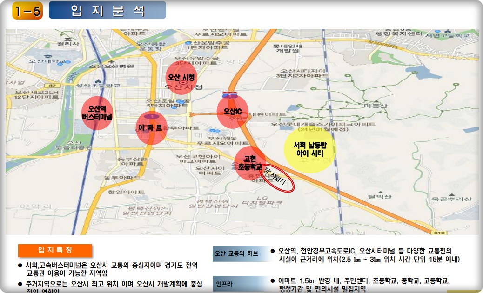483x293 pixels.
Task: Click the 오산롯데캐슬스카이파크아파트 label
Action: point(323,124)
